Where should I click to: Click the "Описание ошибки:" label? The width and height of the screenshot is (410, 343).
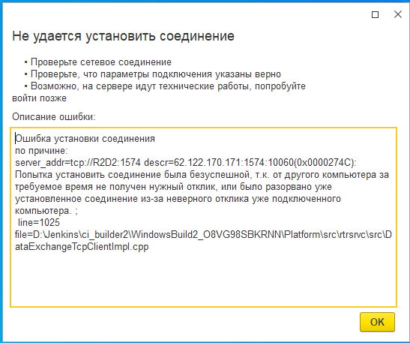pos(54,116)
